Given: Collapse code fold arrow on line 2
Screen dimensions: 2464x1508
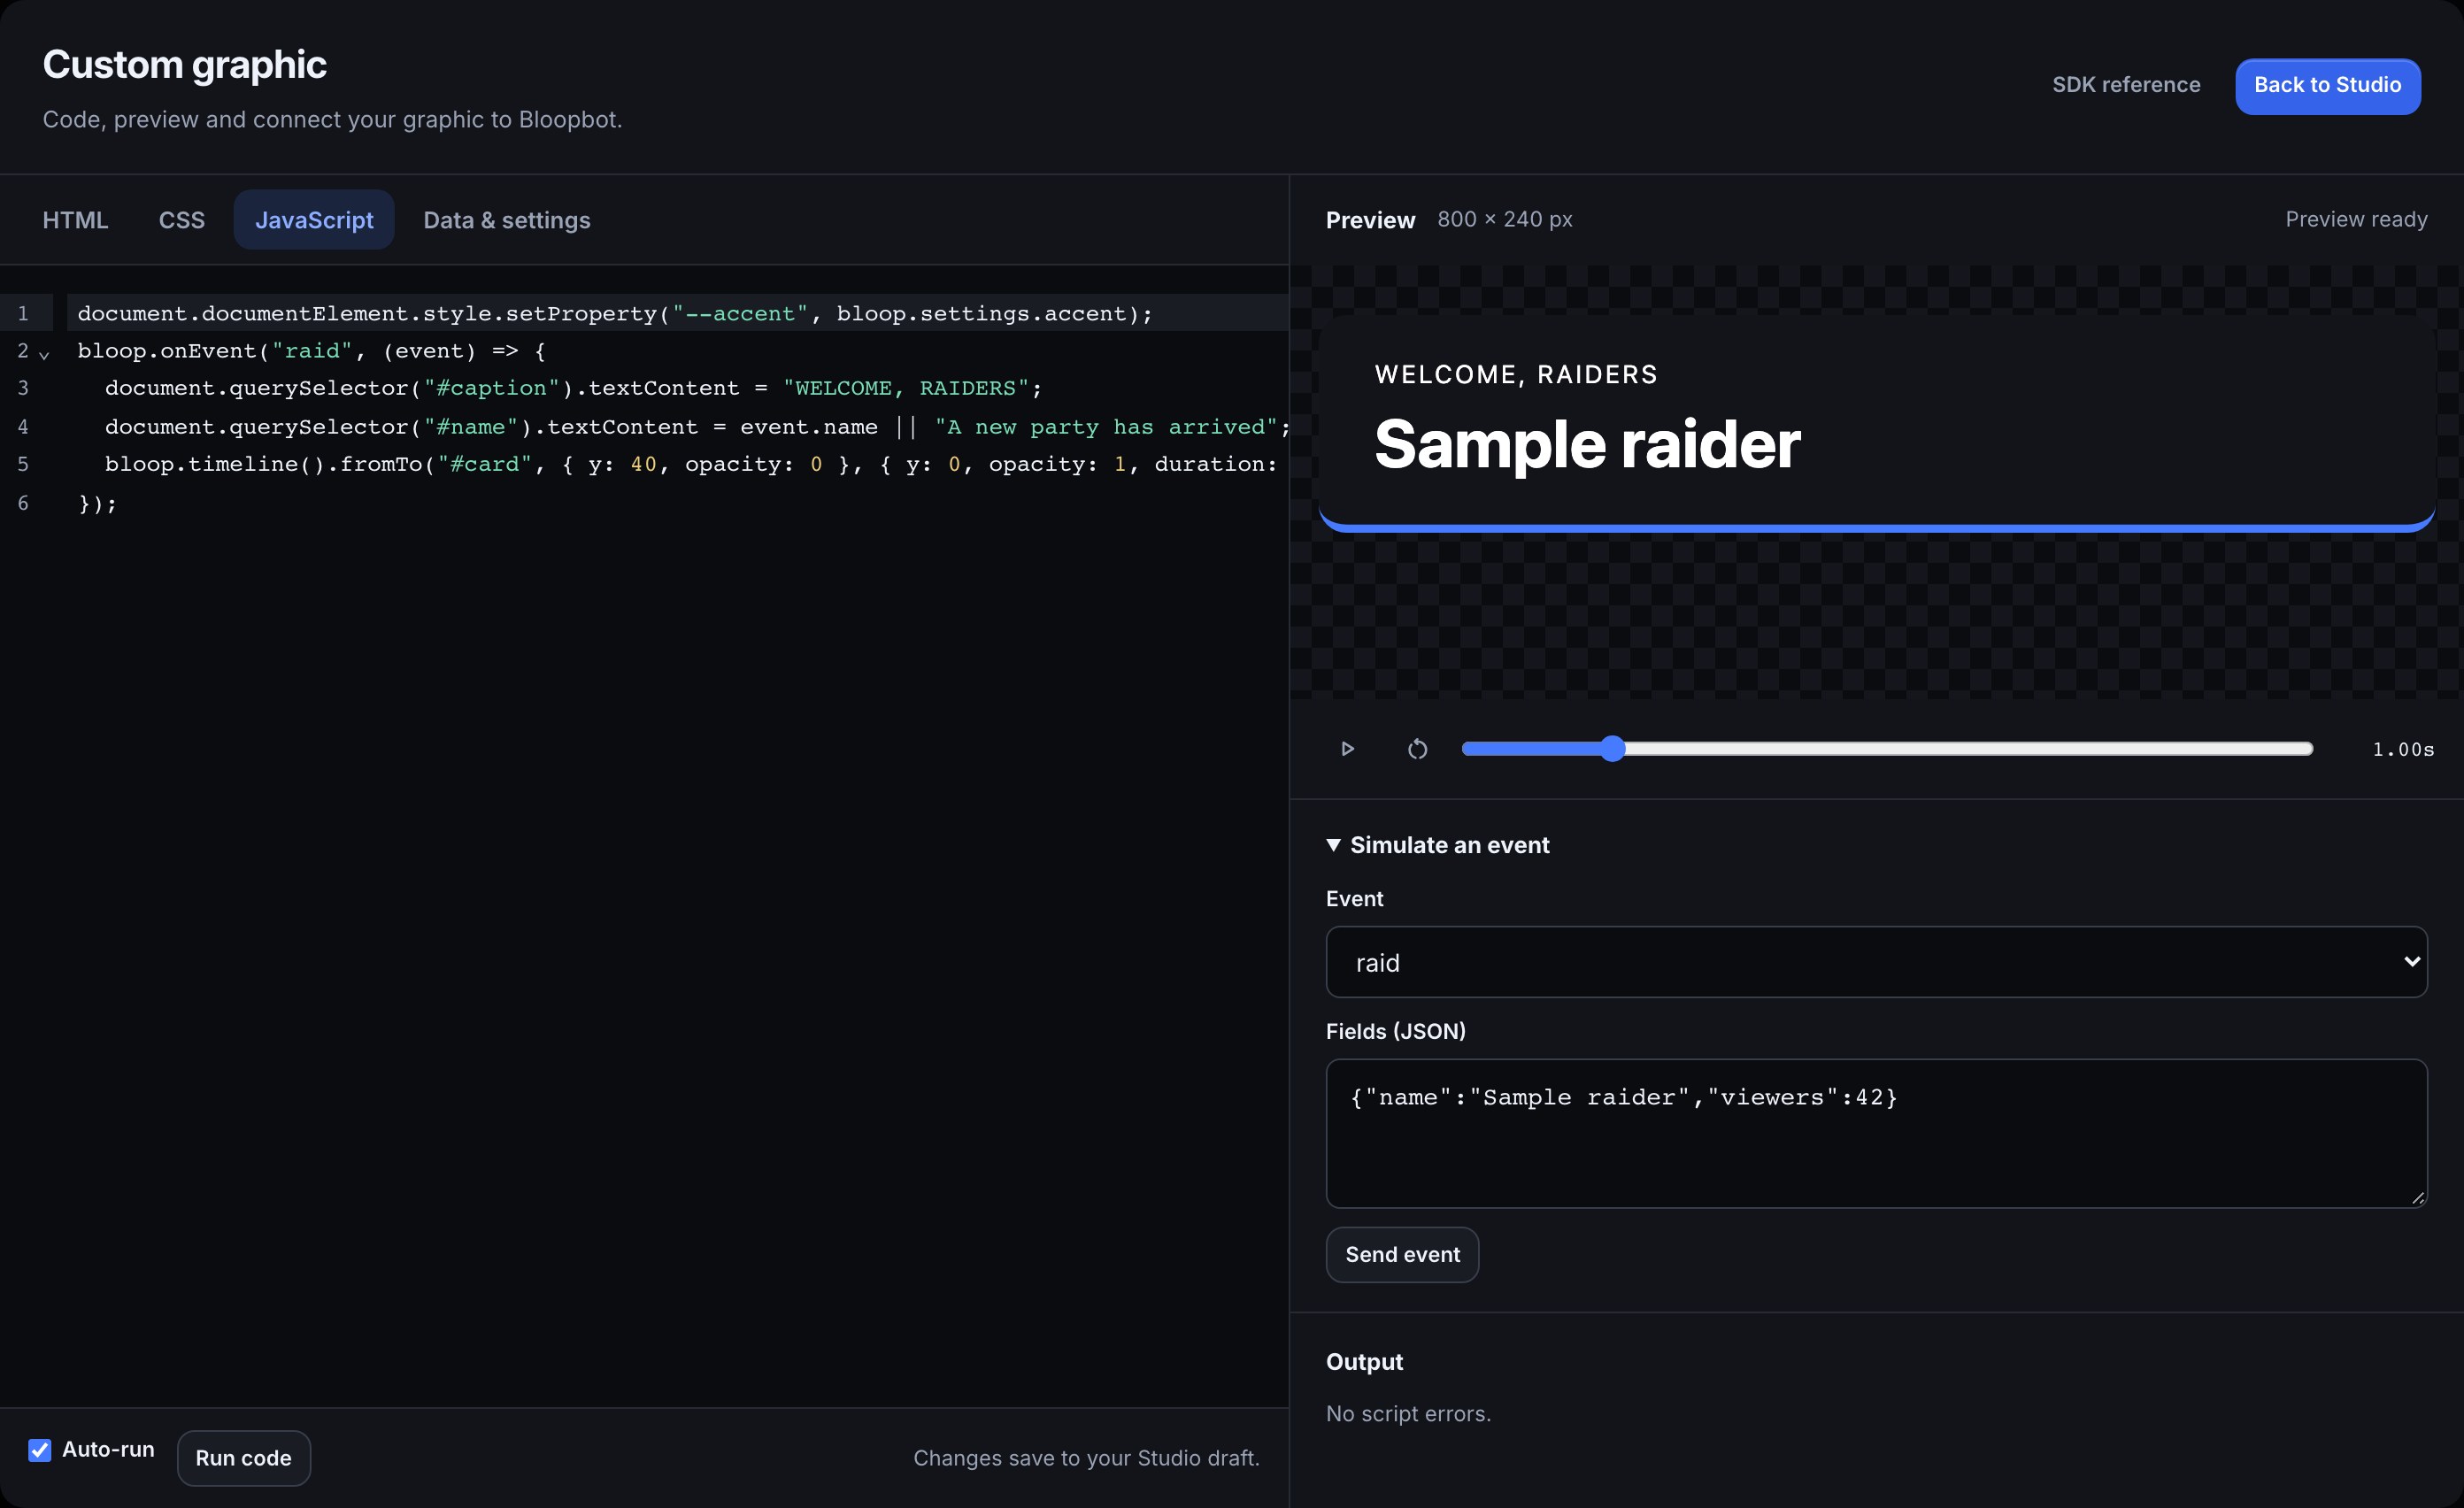Looking at the screenshot, I should (x=44, y=354).
